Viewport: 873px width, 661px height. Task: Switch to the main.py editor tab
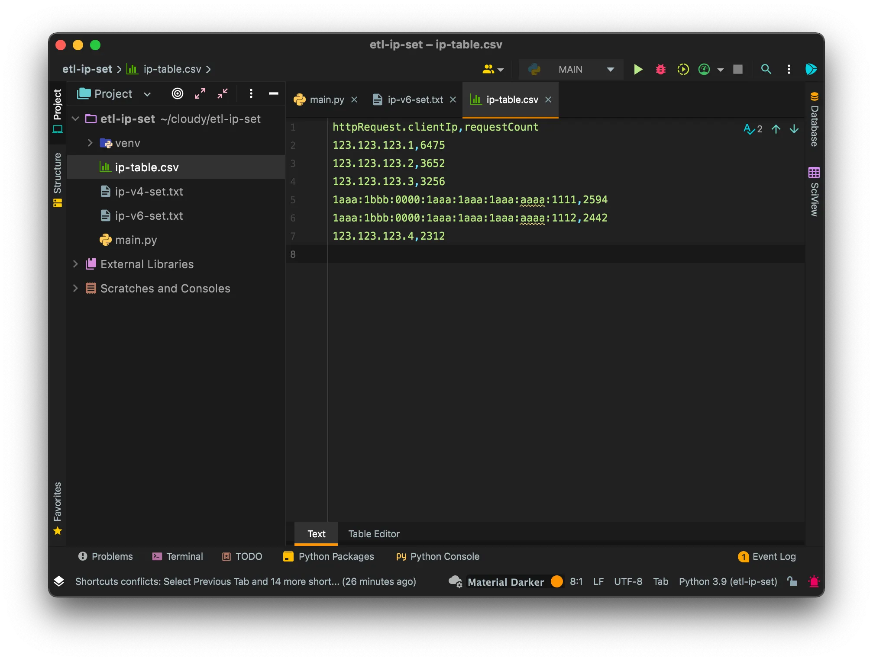327,99
